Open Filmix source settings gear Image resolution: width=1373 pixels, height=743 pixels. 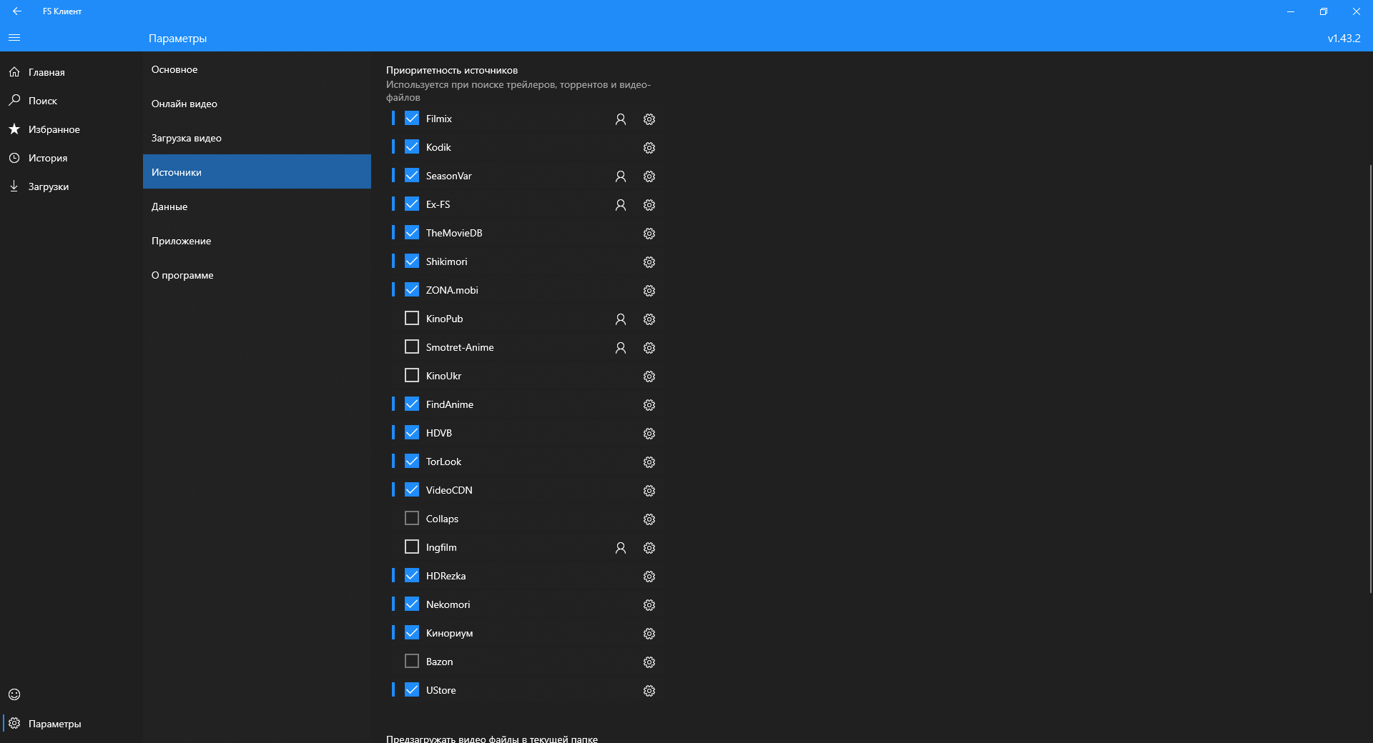(649, 119)
